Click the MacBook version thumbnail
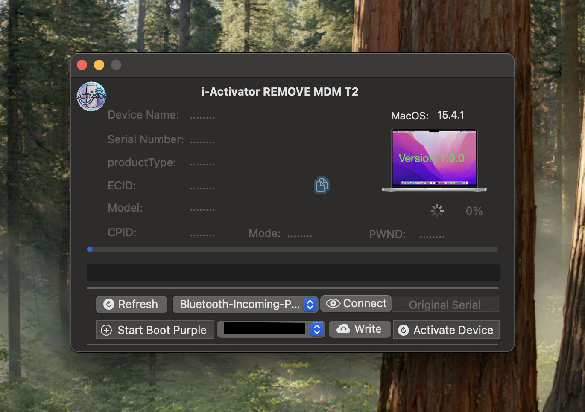Screen dimensions: 585x412 point(434,160)
